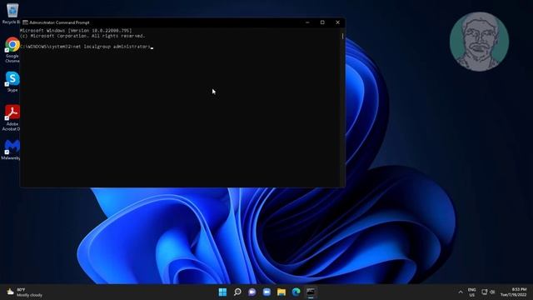The height and width of the screenshot is (300, 533).
Task: Show hidden system tray icons
Action: pos(461,292)
